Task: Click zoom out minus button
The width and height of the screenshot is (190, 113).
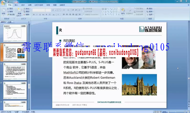Action: (x=169, y=112)
